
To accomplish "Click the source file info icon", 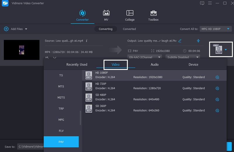I will [x=87, y=41].
